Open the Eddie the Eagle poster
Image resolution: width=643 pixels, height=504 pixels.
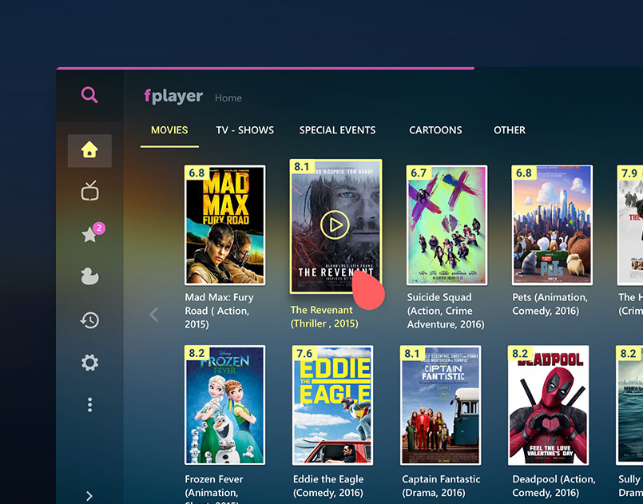point(332,405)
